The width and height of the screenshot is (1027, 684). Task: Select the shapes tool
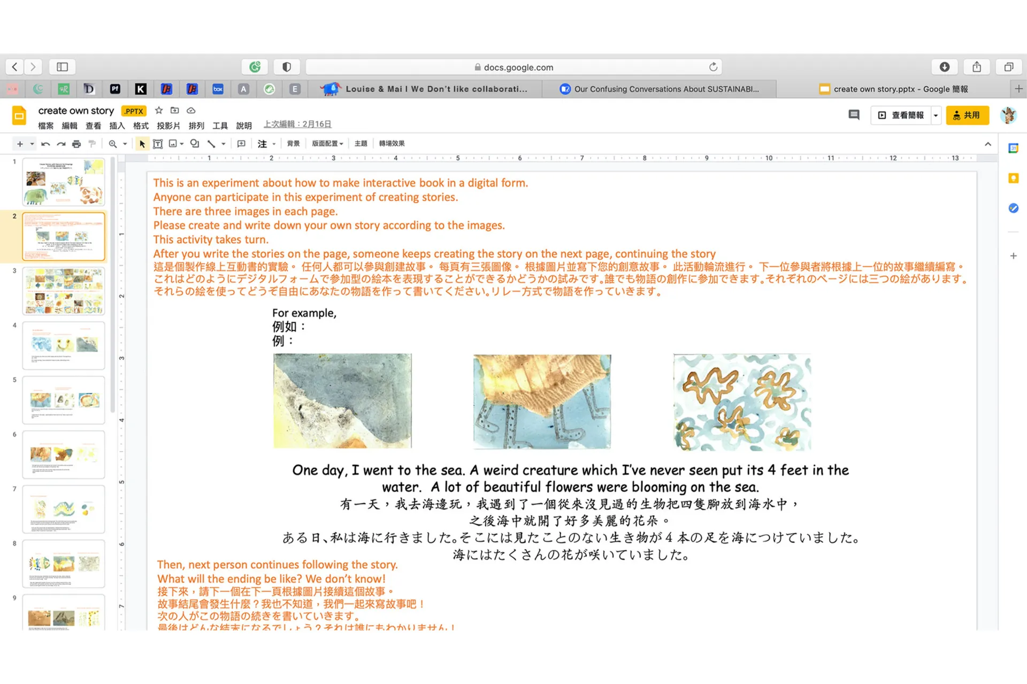point(195,144)
